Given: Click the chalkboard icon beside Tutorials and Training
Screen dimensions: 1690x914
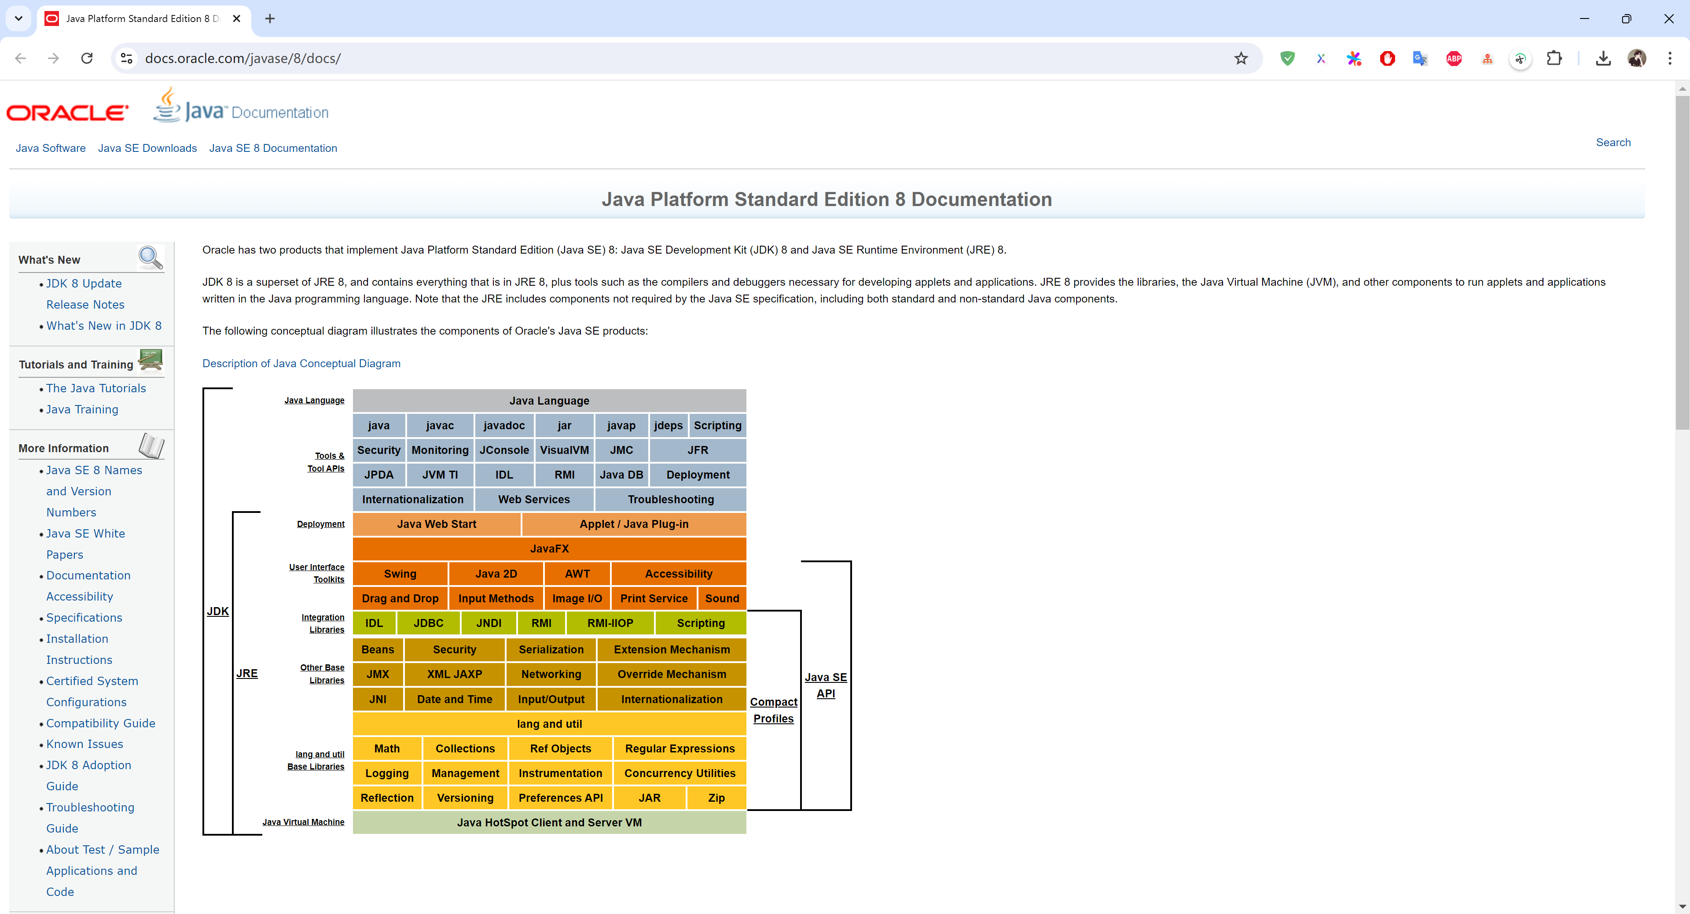Looking at the screenshot, I should pos(151,360).
